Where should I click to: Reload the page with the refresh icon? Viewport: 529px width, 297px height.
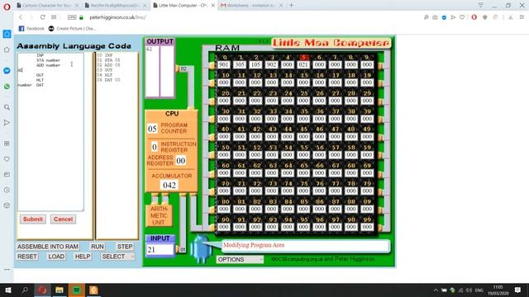pos(42,17)
